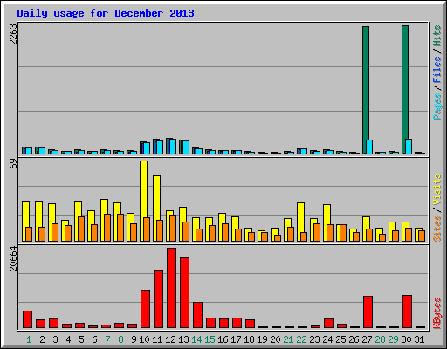Viewport: 447px width, 349px height.
Task: Select the cyan Pages bar for day 27
Action: (369, 147)
